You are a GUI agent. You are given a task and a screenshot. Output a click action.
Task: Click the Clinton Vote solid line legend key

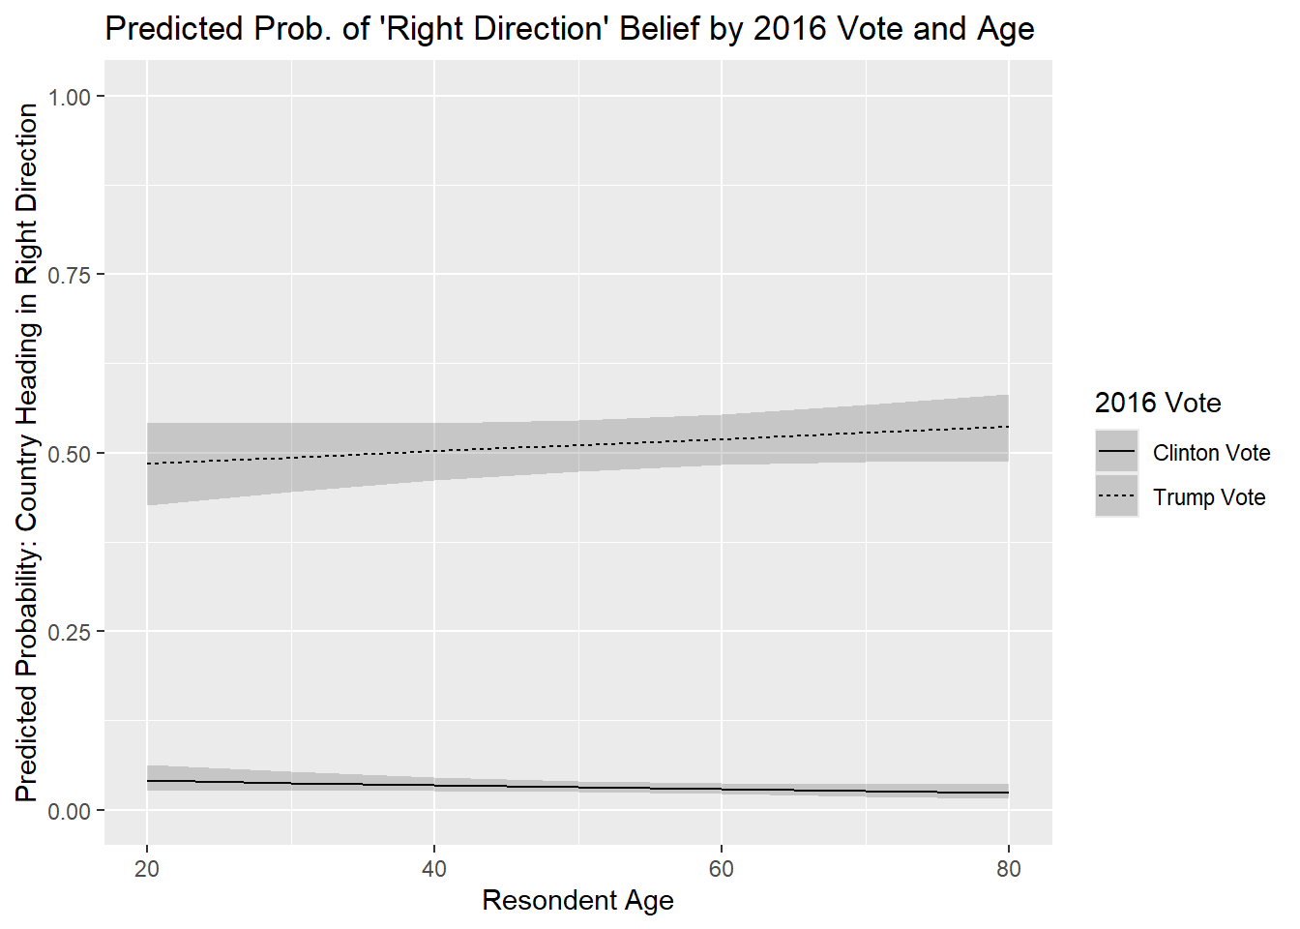coord(1116,453)
